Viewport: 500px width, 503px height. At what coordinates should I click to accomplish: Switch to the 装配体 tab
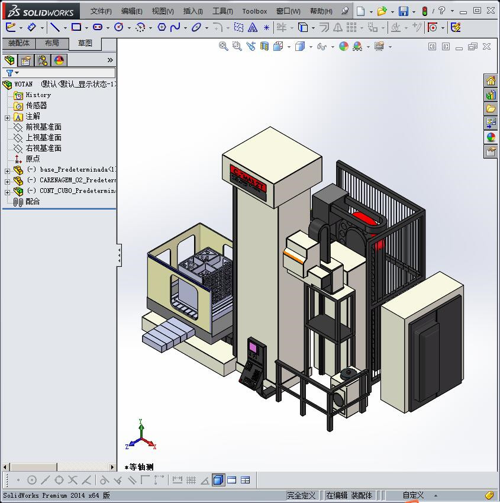click(18, 43)
